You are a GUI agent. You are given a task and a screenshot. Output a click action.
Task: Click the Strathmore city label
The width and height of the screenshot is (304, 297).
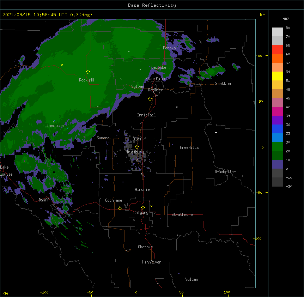(x=182, y=214)
